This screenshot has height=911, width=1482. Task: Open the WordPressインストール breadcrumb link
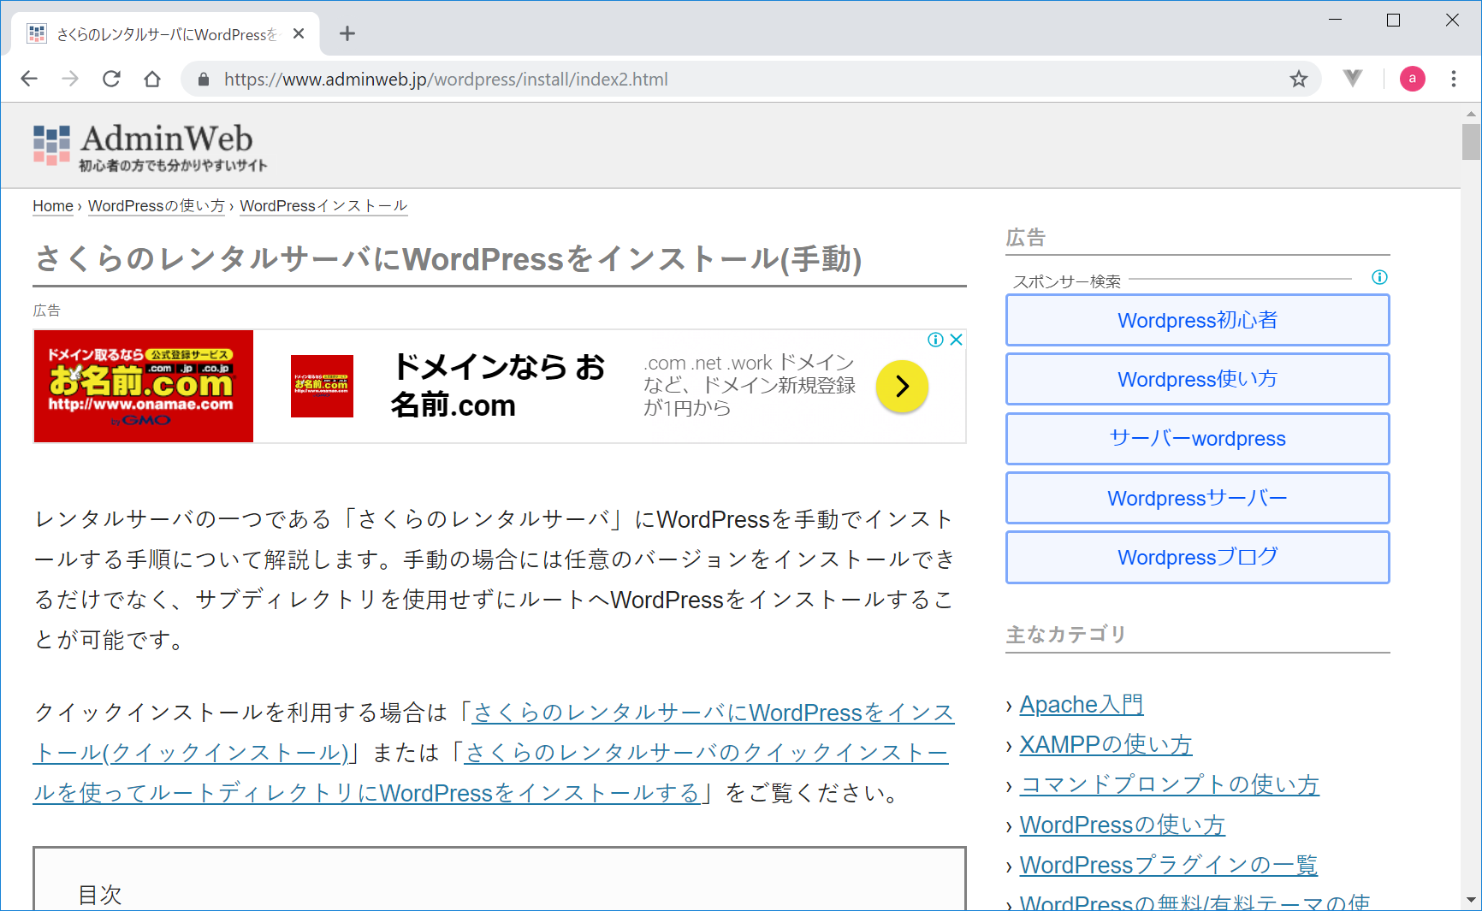(323, 206)
